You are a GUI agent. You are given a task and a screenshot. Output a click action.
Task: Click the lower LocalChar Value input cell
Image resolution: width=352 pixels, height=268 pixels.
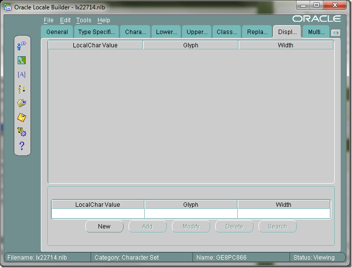tap(98, 214)
